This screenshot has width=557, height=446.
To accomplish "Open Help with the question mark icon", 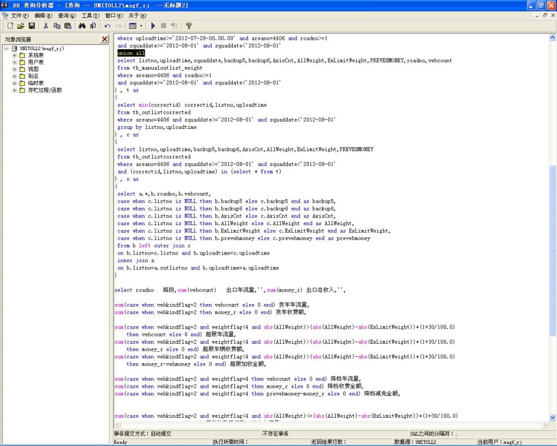I will [x=189, y=26].
